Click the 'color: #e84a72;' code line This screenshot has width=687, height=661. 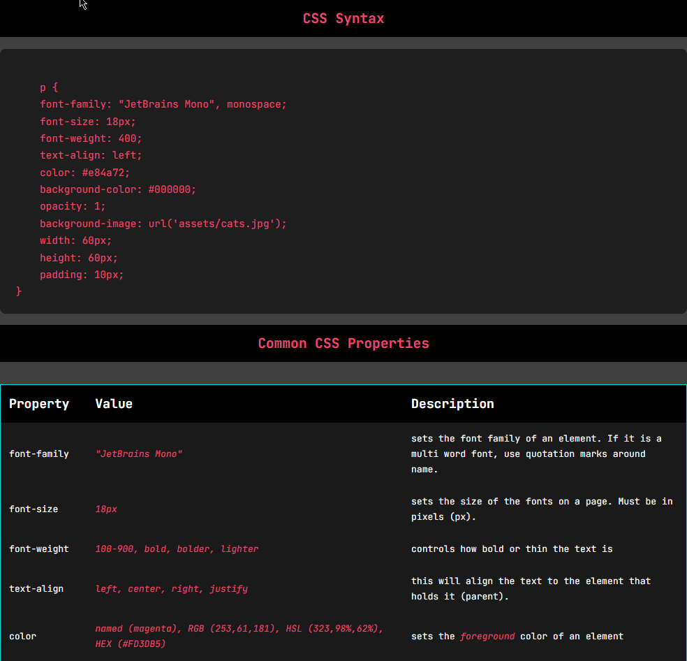(84, 173)
